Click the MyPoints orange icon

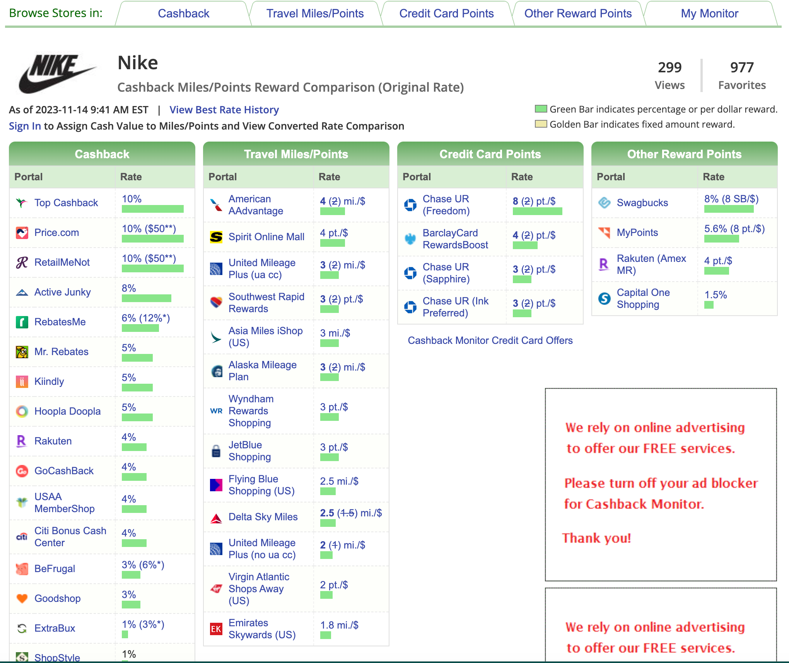(605, 232)
